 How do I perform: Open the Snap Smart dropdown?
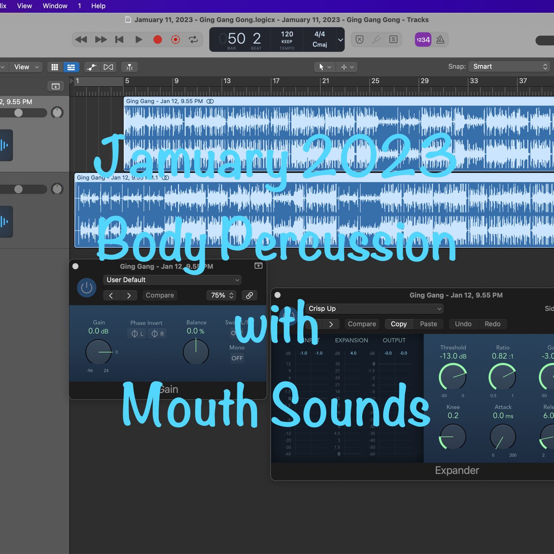coord(509,66)
